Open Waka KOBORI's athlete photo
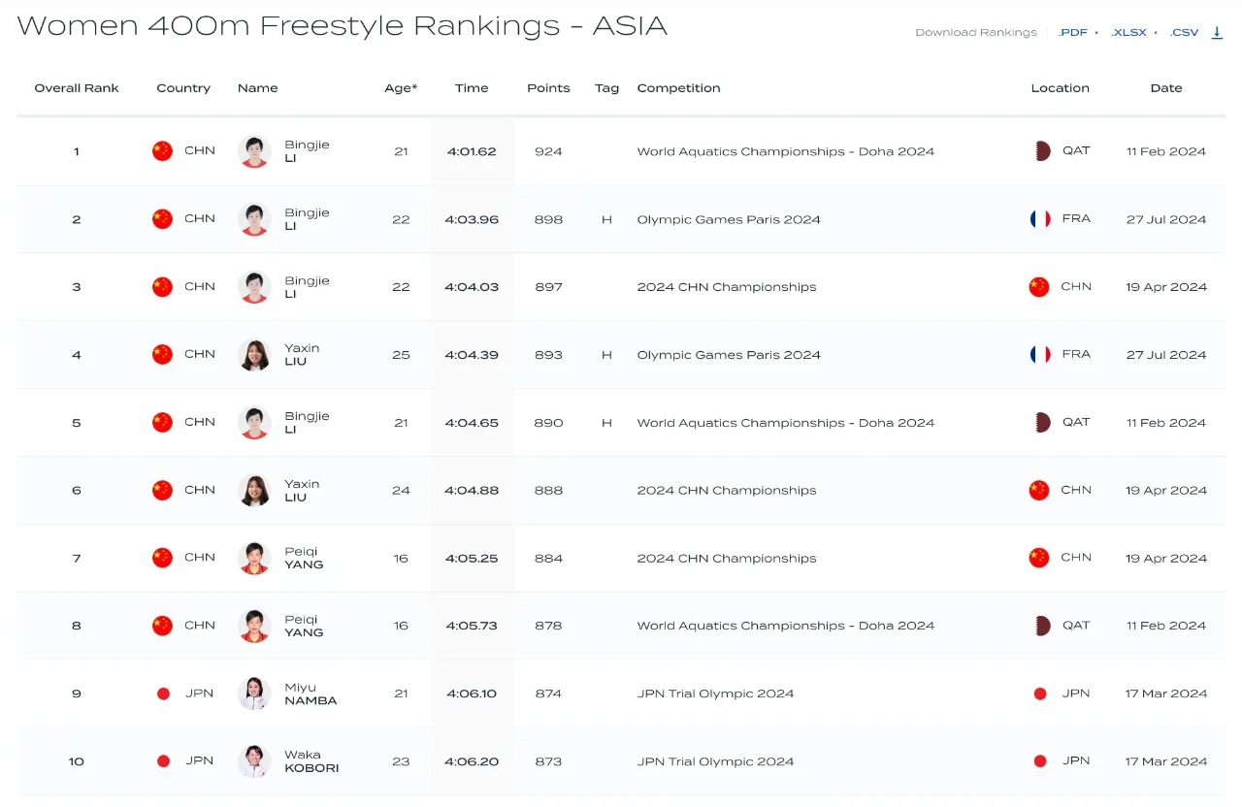The height and width of the screenshot is (807, 1242). coord(254,761)
